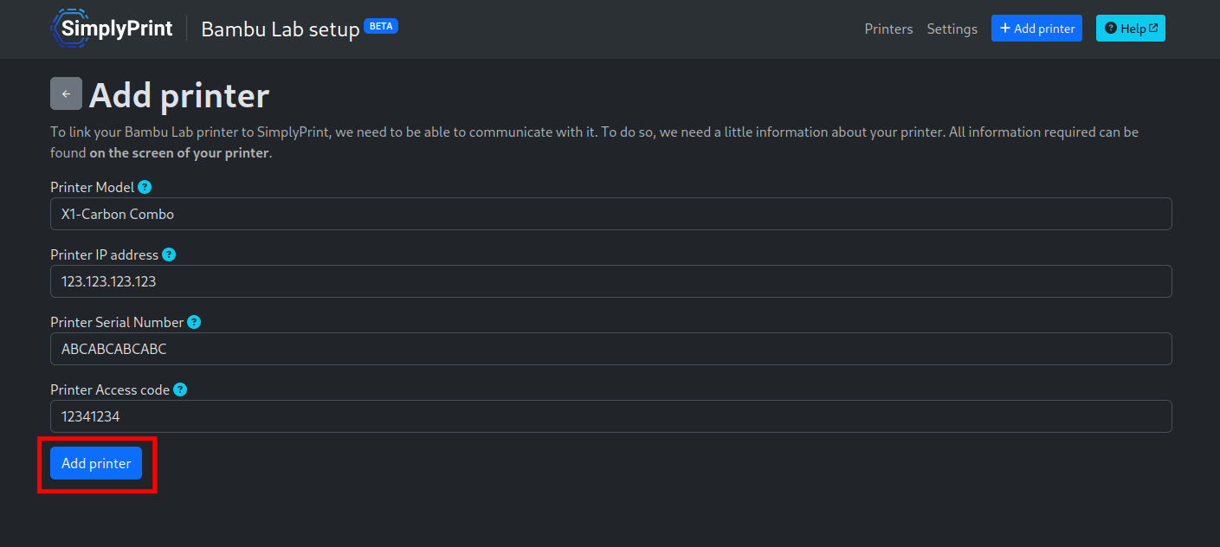The image size is (1220, 547).
Task: Open Printer Model help tooltip icon
Action: pyautogui.click(x=145, y=187)
